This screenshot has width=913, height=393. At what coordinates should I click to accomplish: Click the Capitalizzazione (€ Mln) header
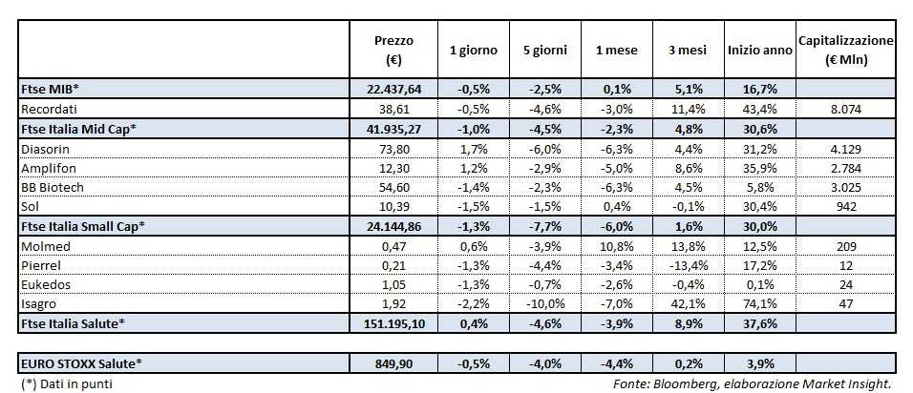(x=845, y=51)
